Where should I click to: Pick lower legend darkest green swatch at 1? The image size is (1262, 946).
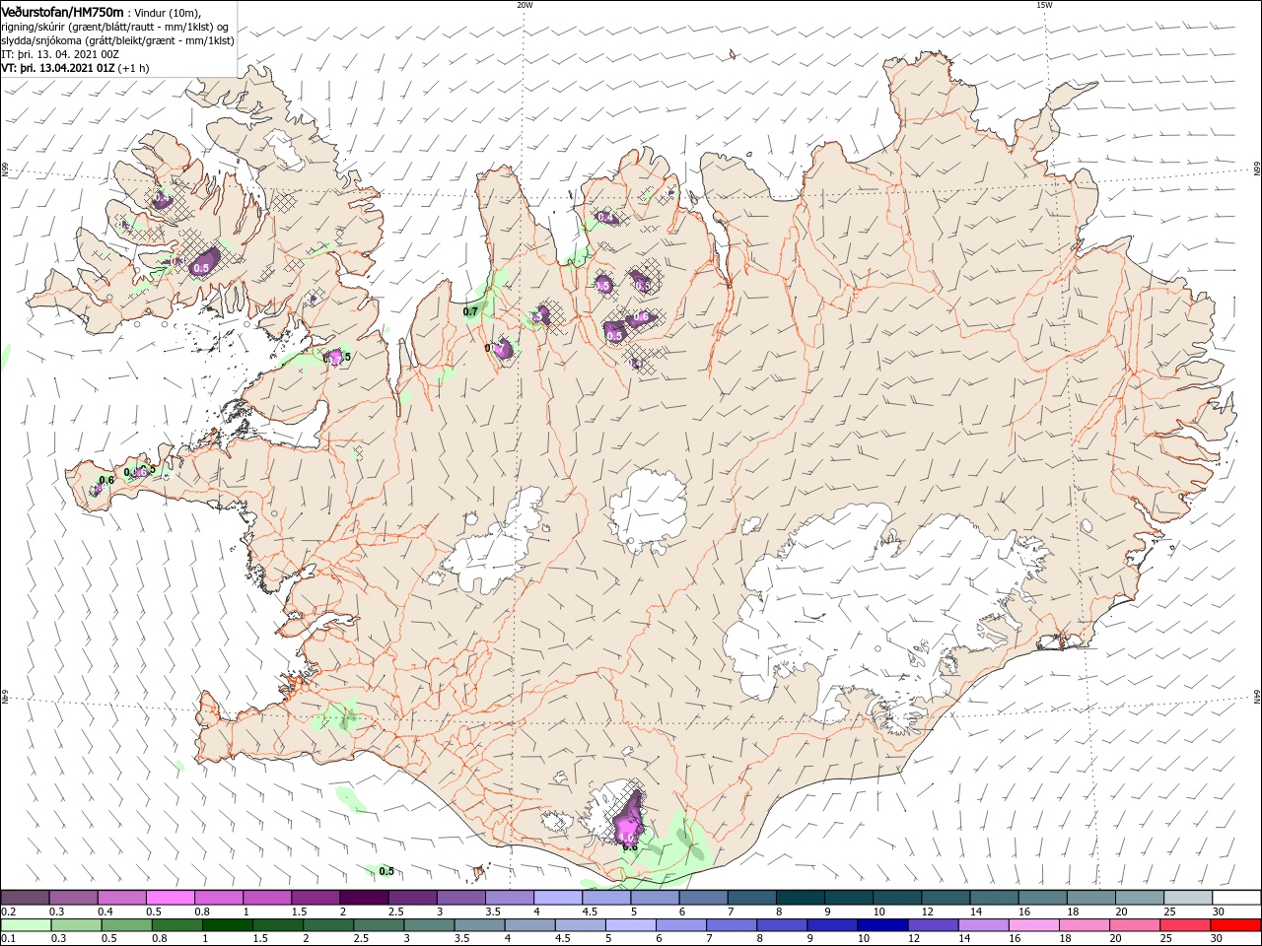[227, 925]
